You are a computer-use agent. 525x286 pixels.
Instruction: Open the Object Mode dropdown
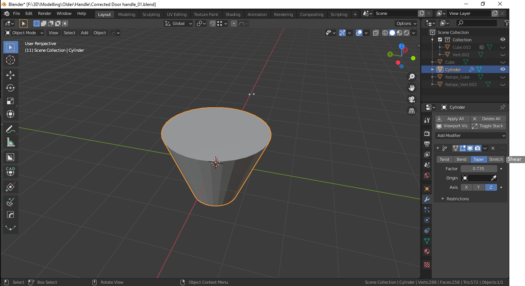click(x=24, y=33)
